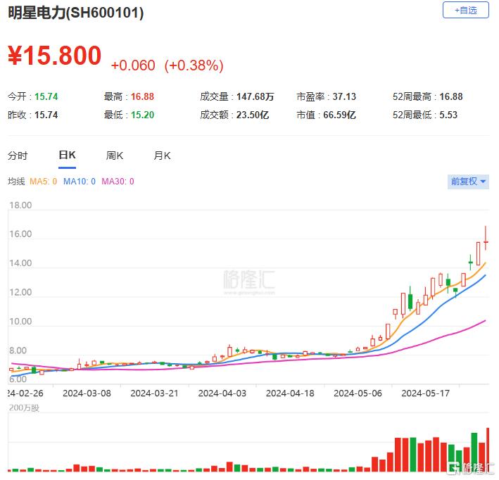Click the 今开 value 15.74
Viewport: 499px width, 480px height.
click(x=46, y=96)
